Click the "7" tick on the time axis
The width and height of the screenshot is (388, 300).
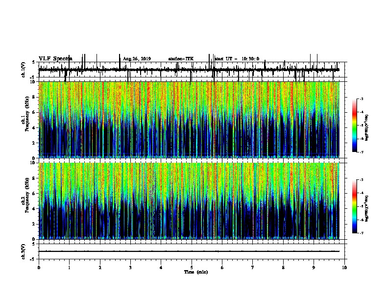[x=253, y=268]
